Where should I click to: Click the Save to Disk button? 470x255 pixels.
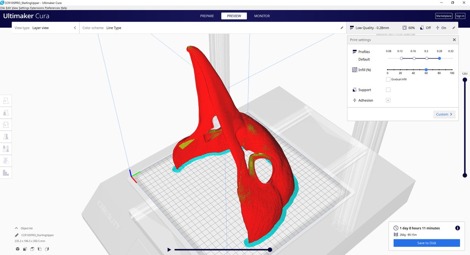pos(426,243)
